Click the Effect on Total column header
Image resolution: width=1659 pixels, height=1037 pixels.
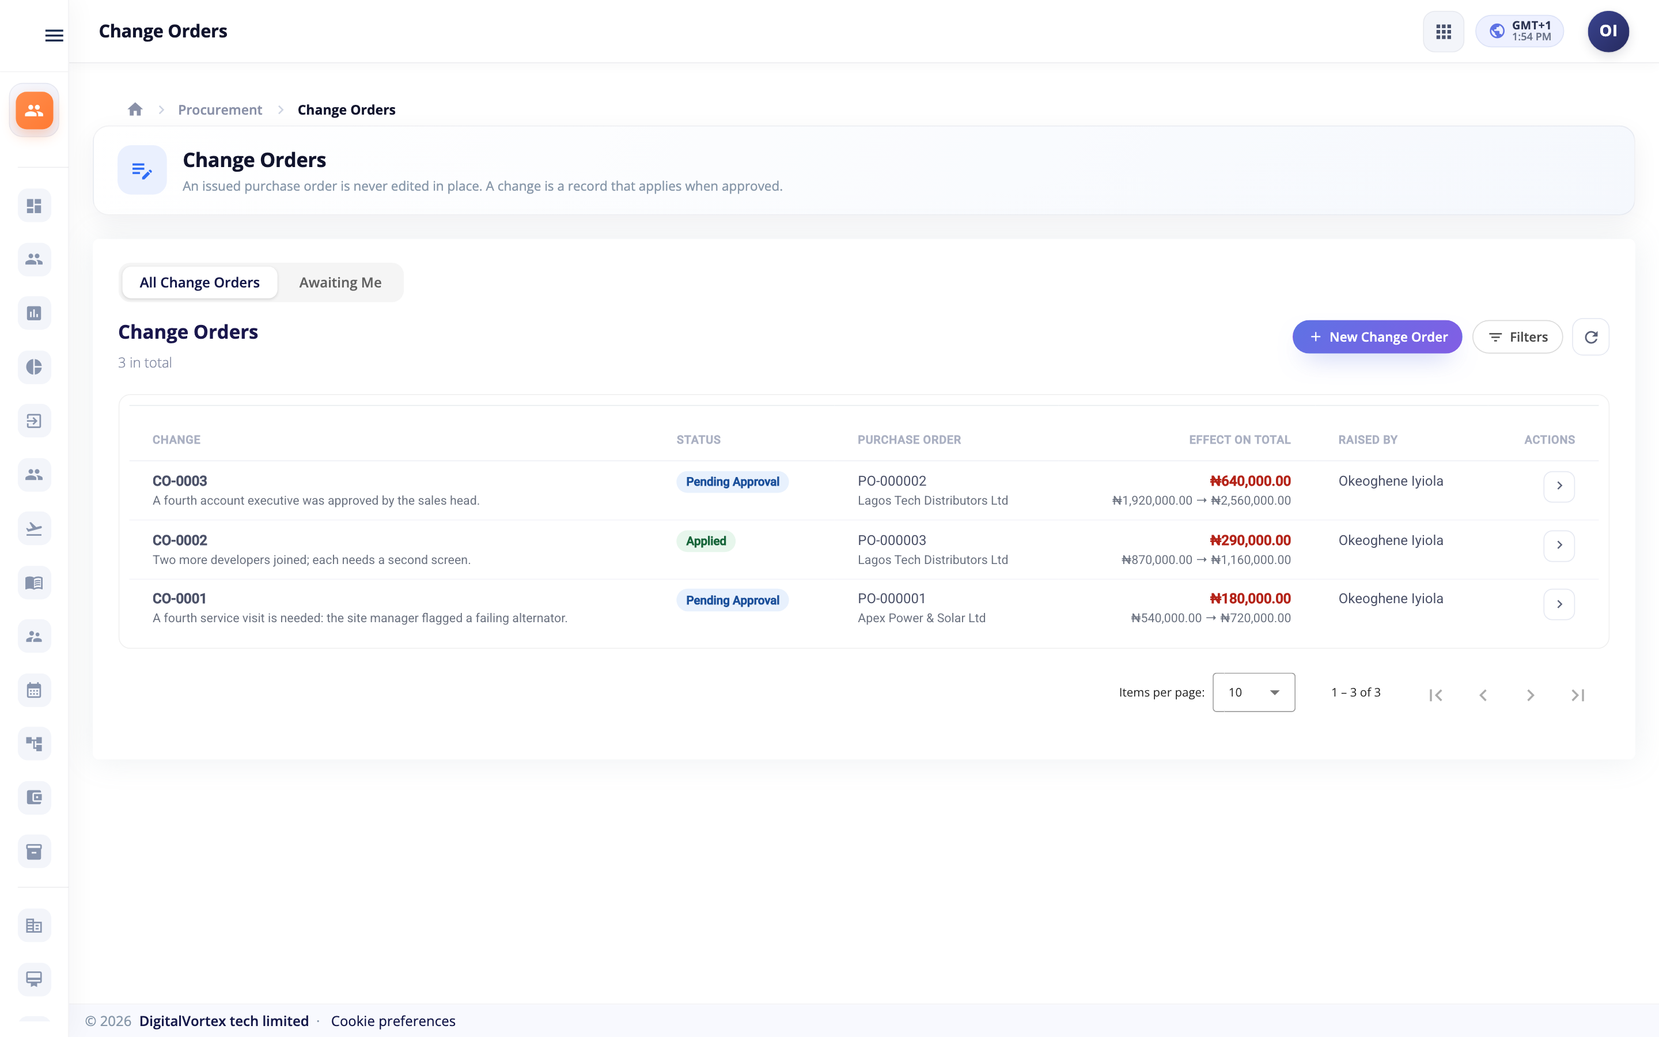pos(1240,440)
